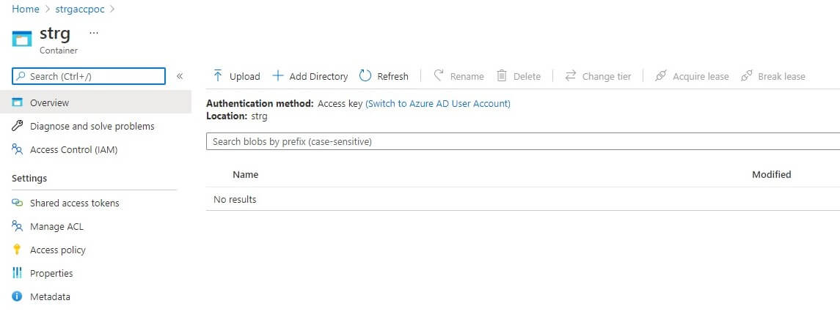
Task: Navigate to strgaccpoc breadcrumb
Action: point(81,10)
